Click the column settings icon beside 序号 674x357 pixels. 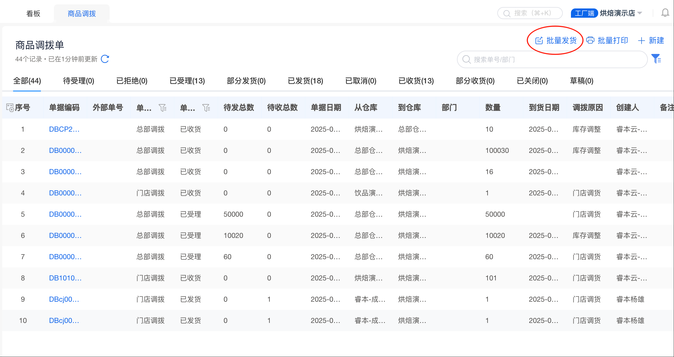click(x=10, y=108)
